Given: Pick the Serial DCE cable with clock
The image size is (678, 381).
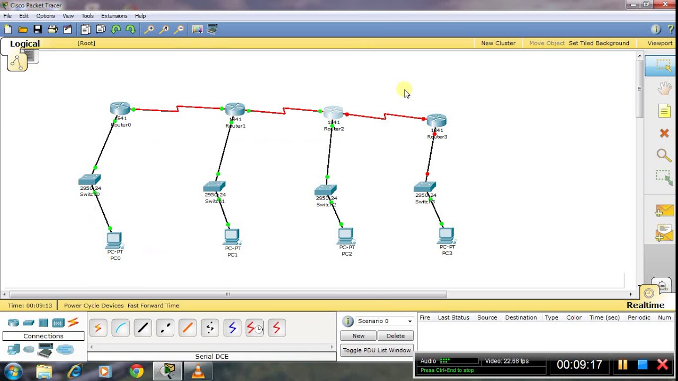Looking at the screenshot, I should pos(254,328).
